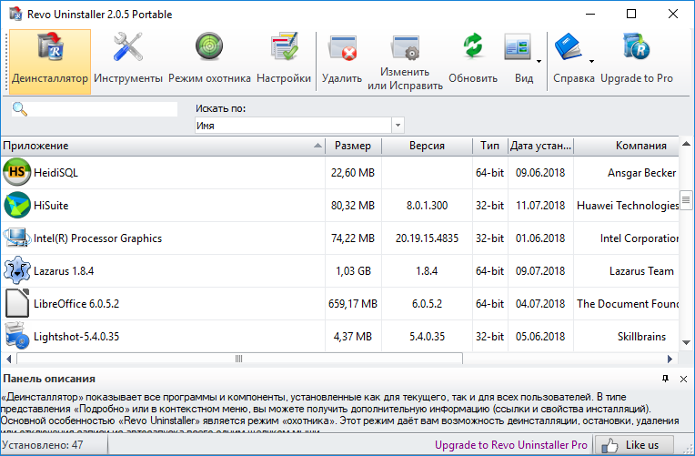Click the Удалить uninstall button

(x=342, y=62)
